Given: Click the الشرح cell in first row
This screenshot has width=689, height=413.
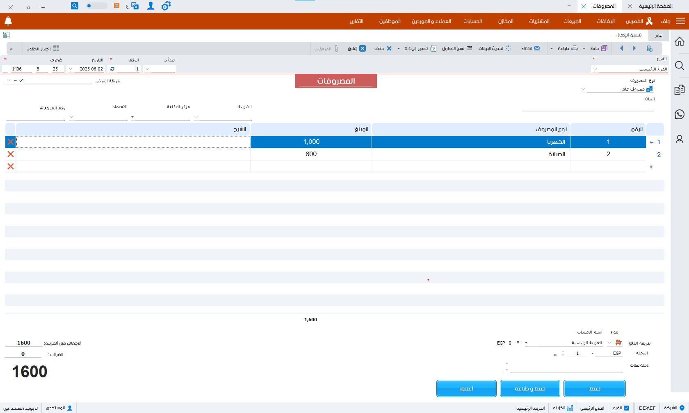Looking at the screenshot, I should (x=133, y=142).
